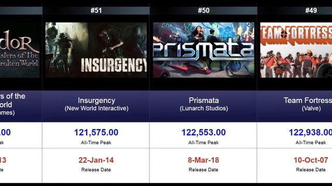Click the 10-Oct-07 release date
332x186 pixels.
[x=311, y=160]
